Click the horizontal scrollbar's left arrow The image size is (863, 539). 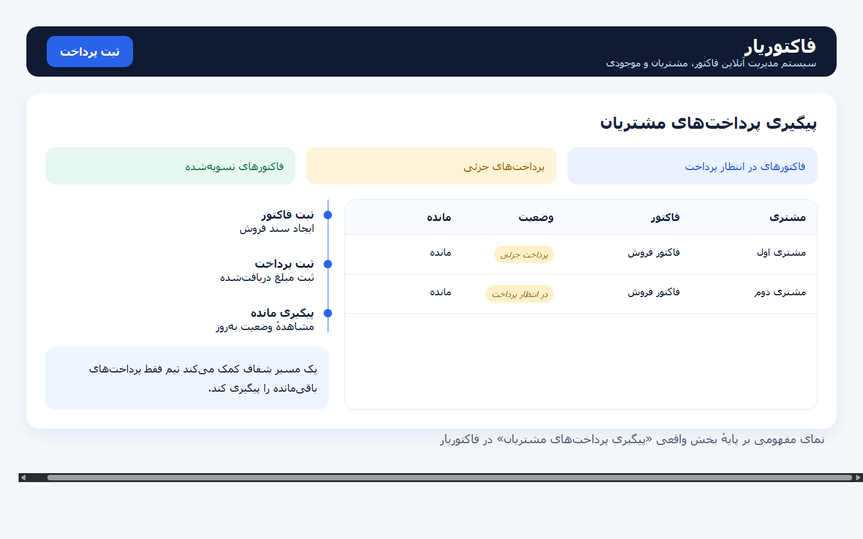[23, 478]
